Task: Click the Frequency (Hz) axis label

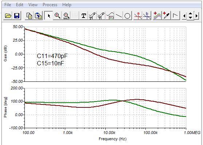Action: coord(113,139)
